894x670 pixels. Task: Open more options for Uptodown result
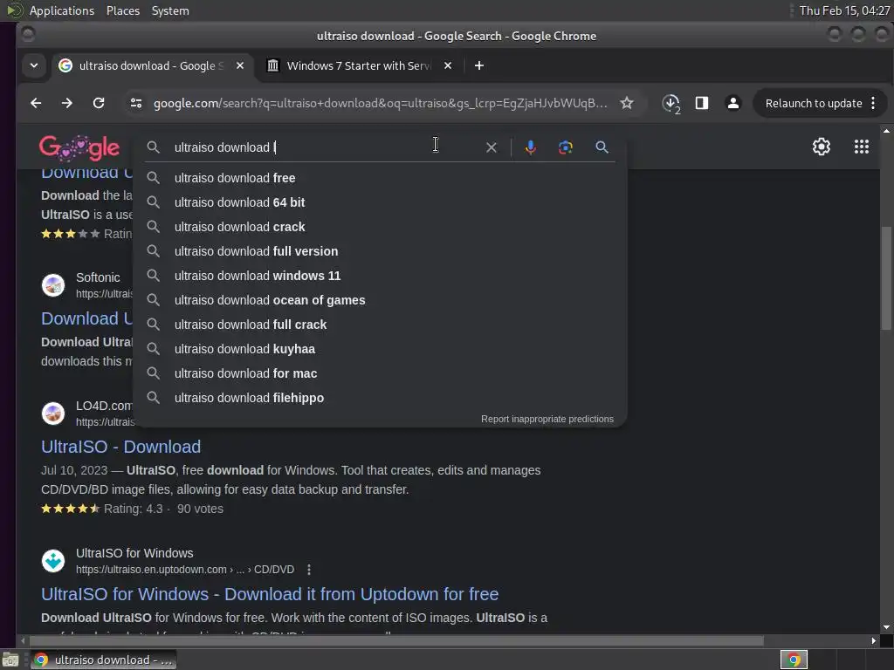pos(308,570)
